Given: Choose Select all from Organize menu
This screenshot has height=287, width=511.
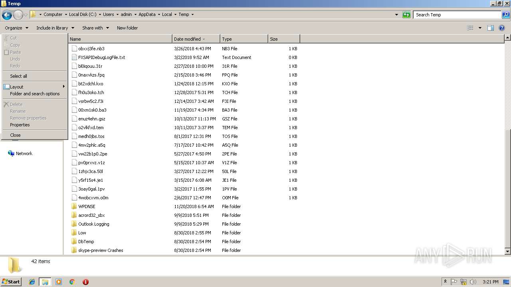Looking at the screenshot, I should (35, 76).
